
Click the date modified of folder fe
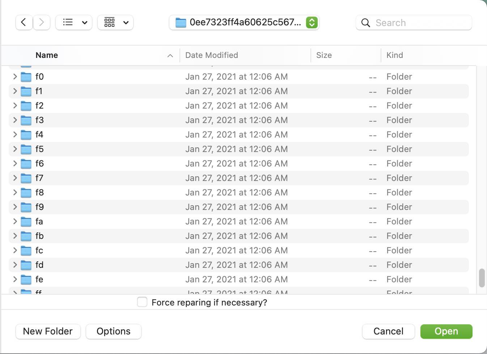(x=237, y=279)
